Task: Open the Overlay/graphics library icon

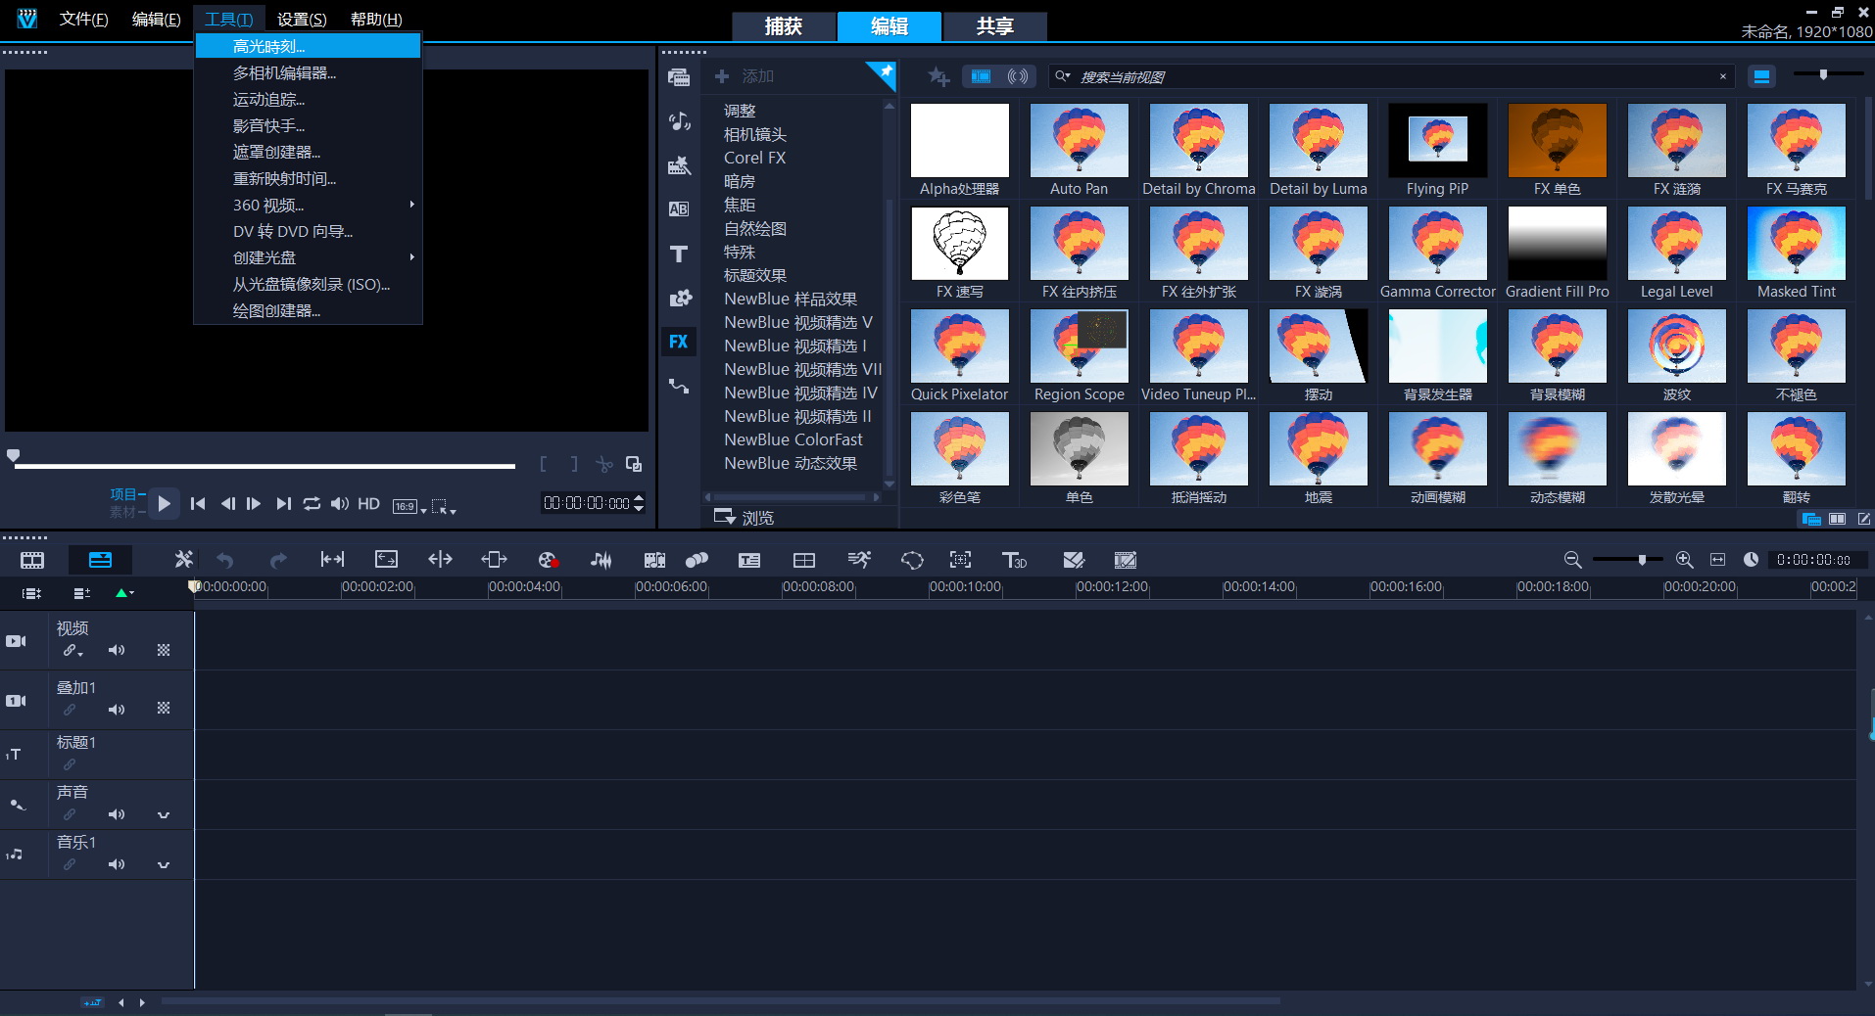Action: [x=679, y=298]
